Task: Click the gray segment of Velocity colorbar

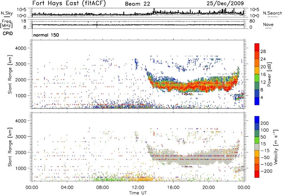Action: click(257, 147)
